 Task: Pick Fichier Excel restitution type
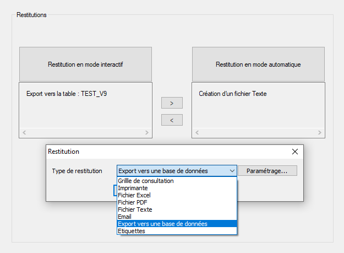pyautogui.click(x=134, y=195)
